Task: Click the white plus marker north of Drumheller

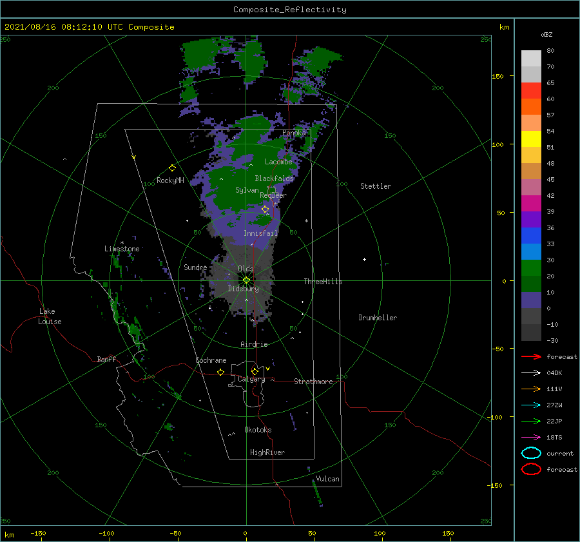Action: point(364,259)
